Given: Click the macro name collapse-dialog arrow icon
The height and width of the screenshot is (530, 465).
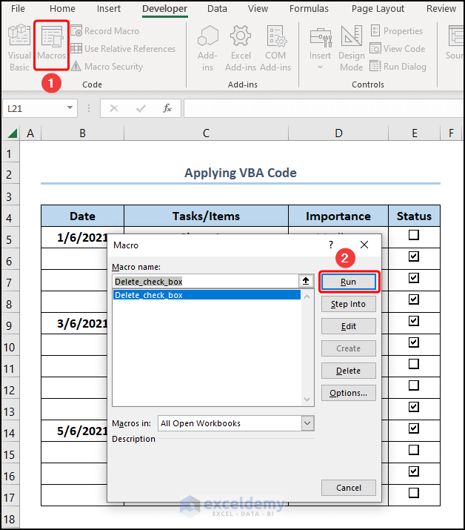Looking at the screenshot, I should click(x=306, y=281).
